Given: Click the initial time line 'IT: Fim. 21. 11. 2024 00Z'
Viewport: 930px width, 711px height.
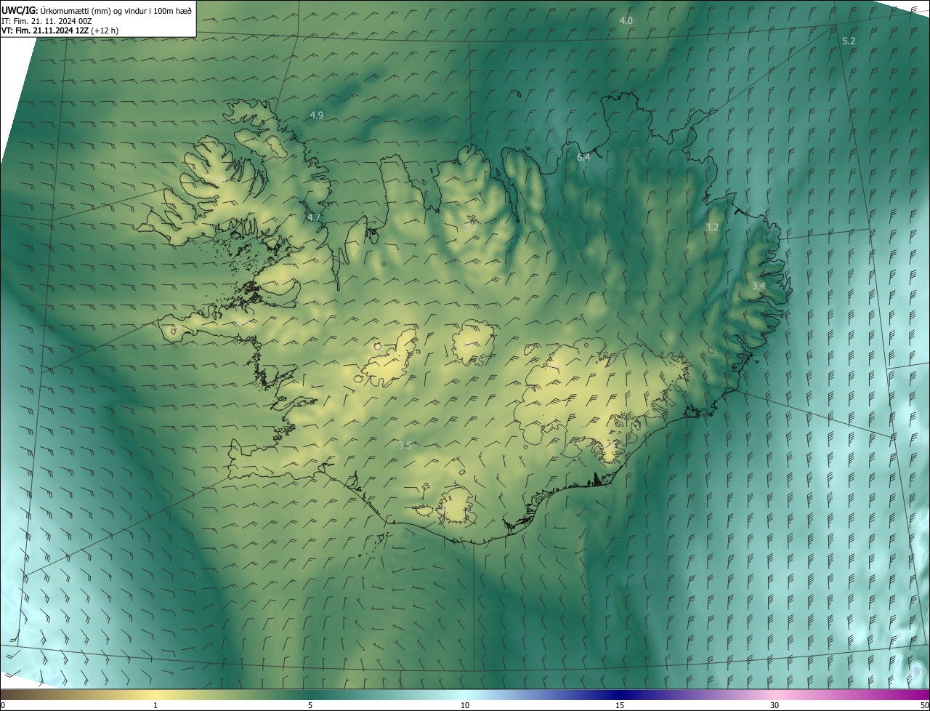Looking at the screenshot, I should pos(46,21).
